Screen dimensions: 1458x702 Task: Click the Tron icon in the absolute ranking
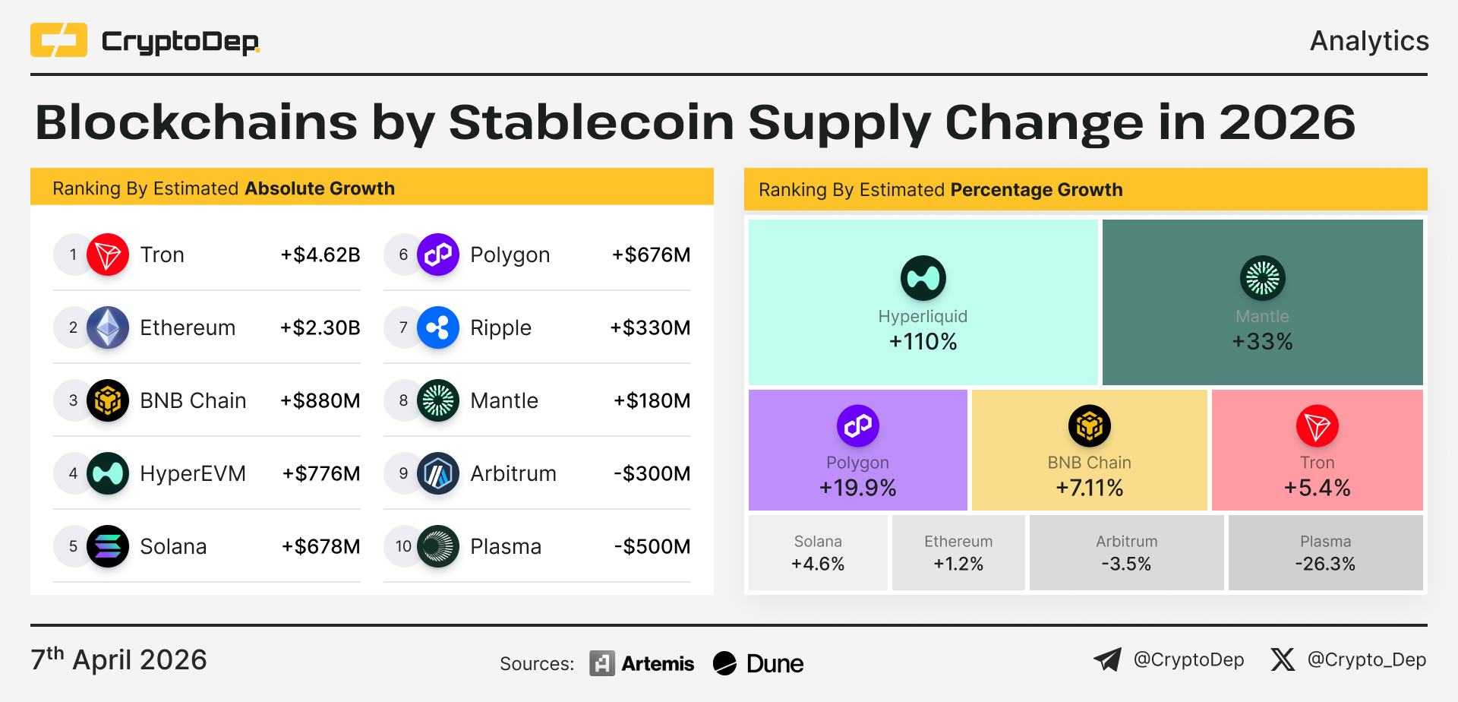(108, 255)
